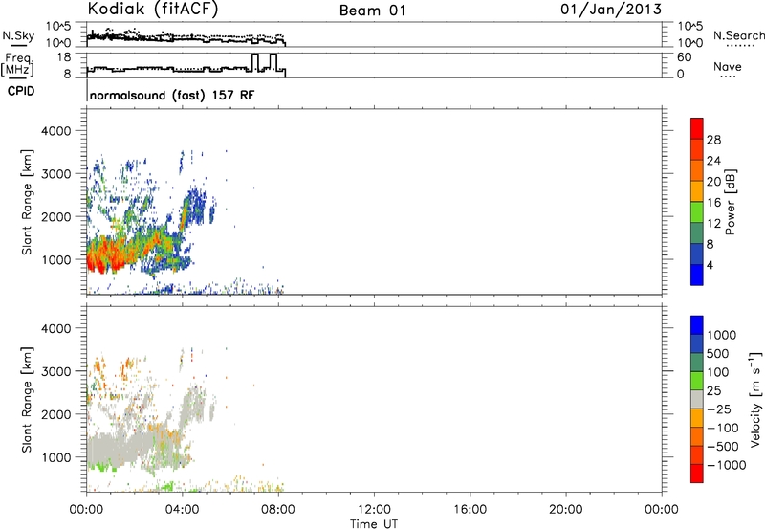Click the N.Search legend label
The width and height of the screenshot is (765, 530).
pyautogui.click(x=739, y=35)
